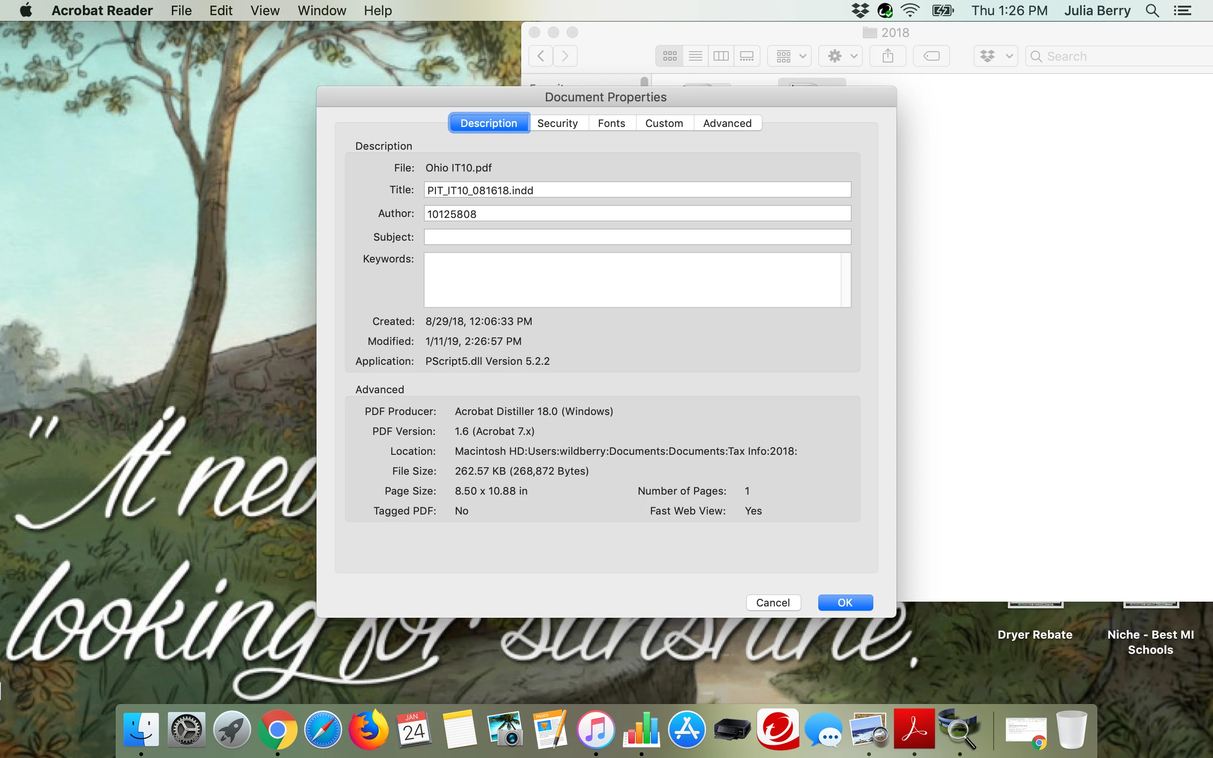Switch to the Security tab
The width and height of the screenshot is (1213, 758).
click(x=557, y=123)
